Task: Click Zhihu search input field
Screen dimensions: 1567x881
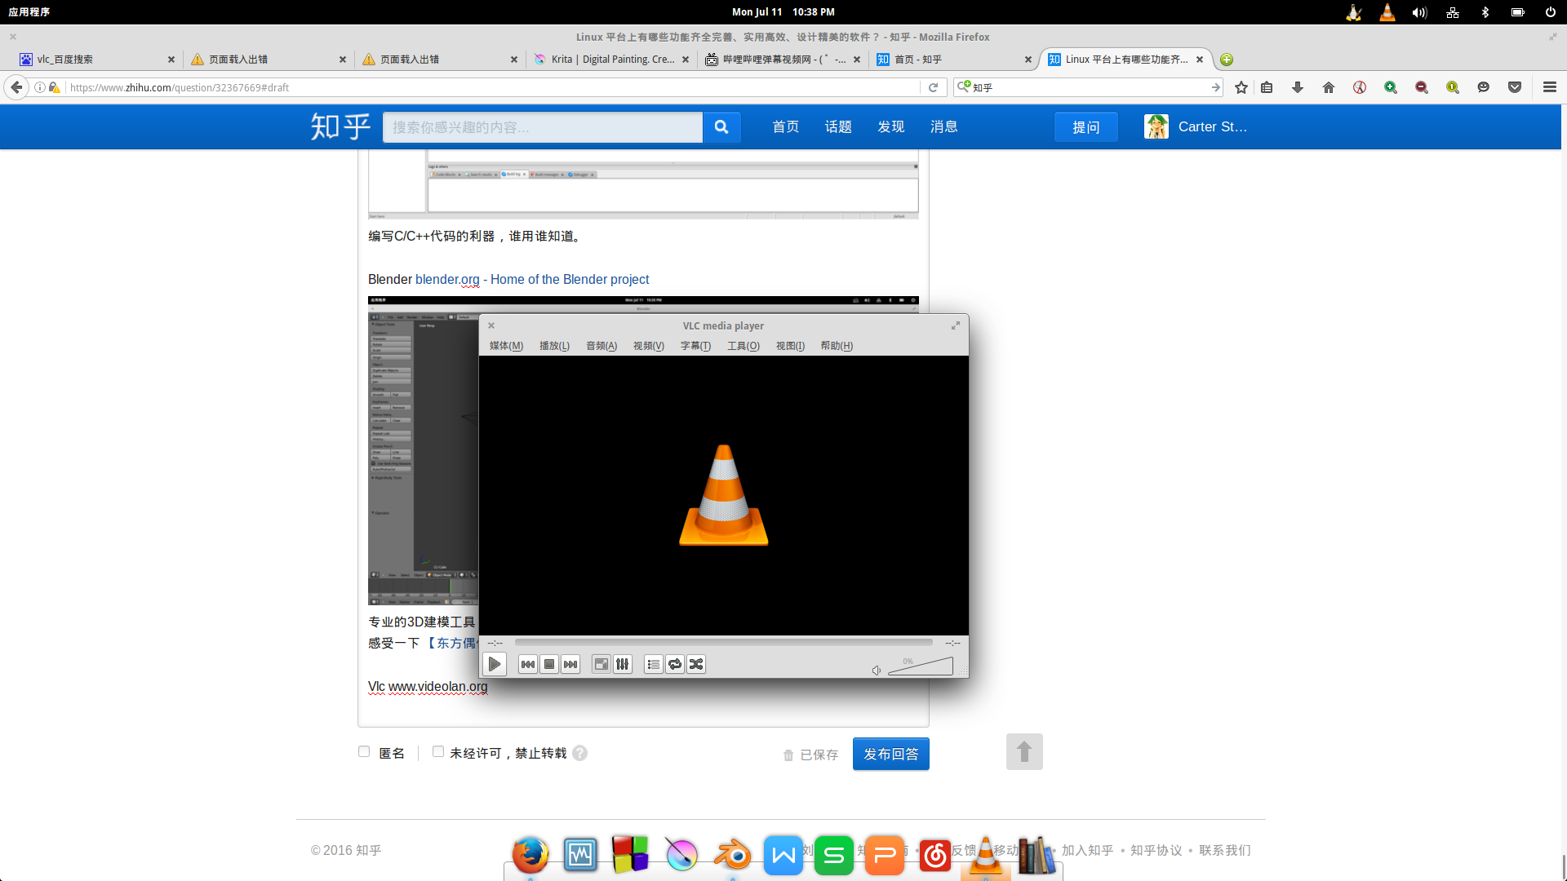Action: tap(542, 127)
